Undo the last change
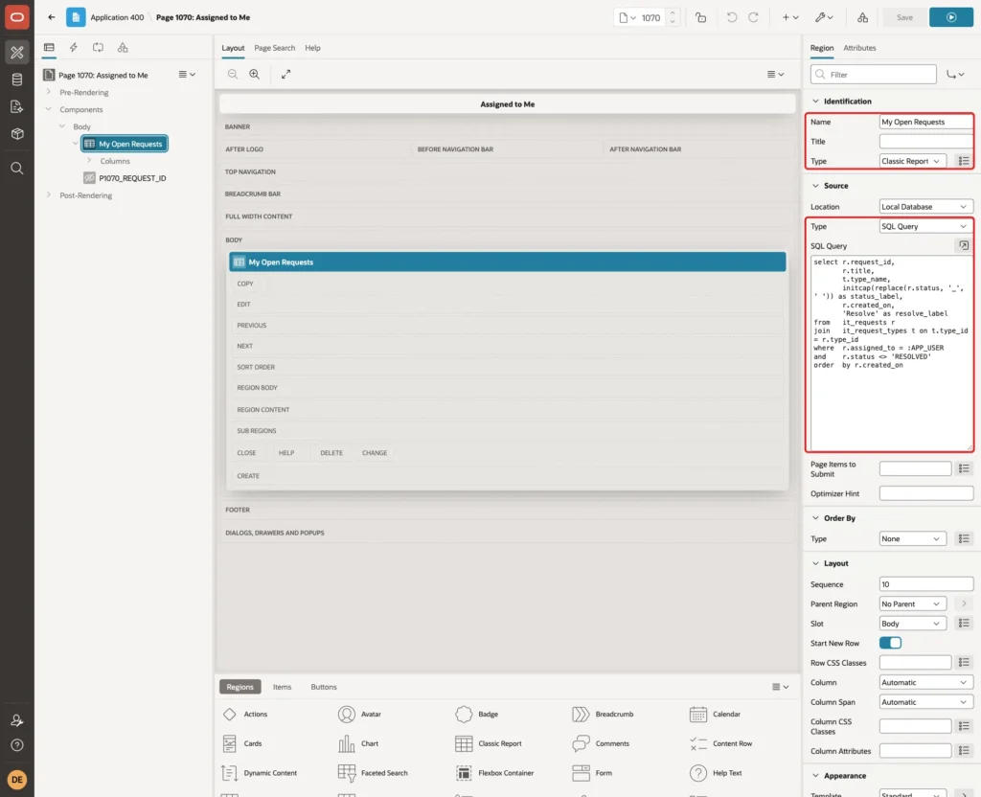Screen dimensions: 981x797 click(731, 17)
